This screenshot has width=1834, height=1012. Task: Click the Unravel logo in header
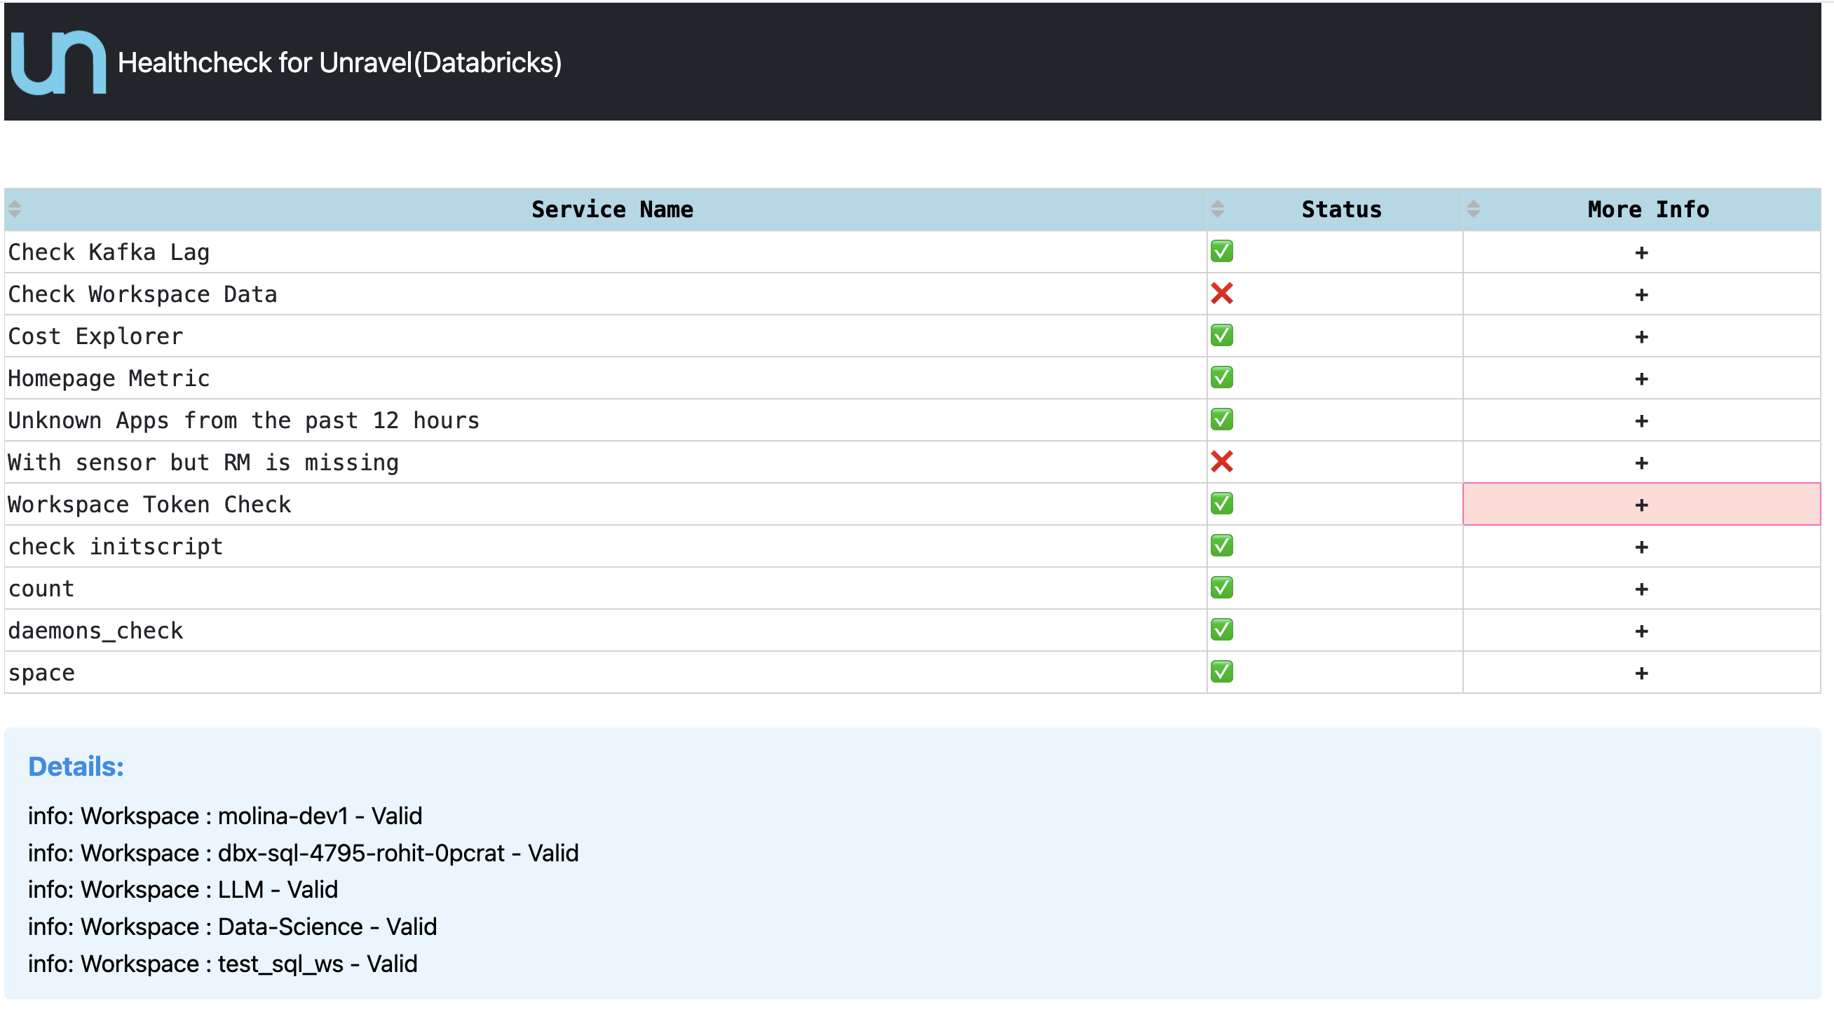(58, 62)
